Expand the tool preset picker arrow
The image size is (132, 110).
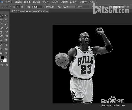click(6, 7)
